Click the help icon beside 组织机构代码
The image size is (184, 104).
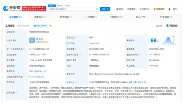[140, 55]
